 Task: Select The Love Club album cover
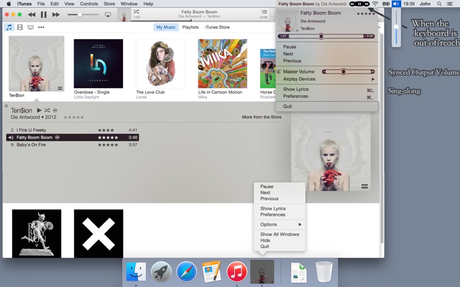(x=160, y=64)
